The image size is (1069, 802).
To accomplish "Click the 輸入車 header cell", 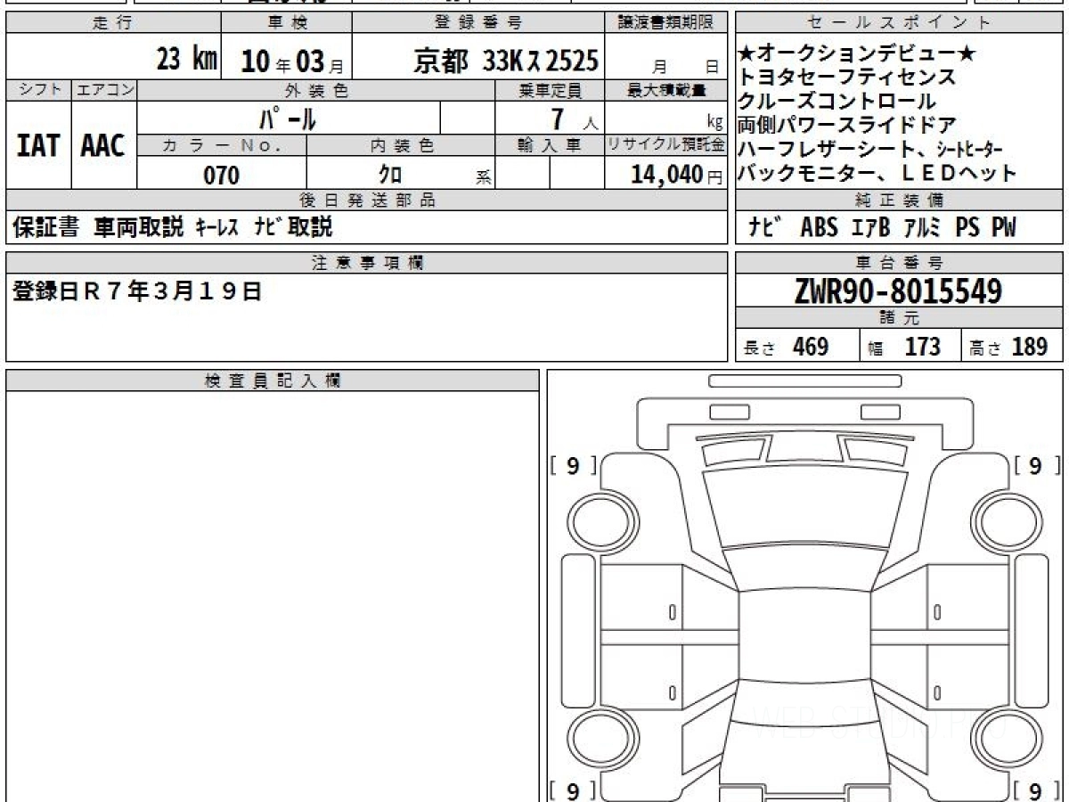I will (x=550, y=145).
